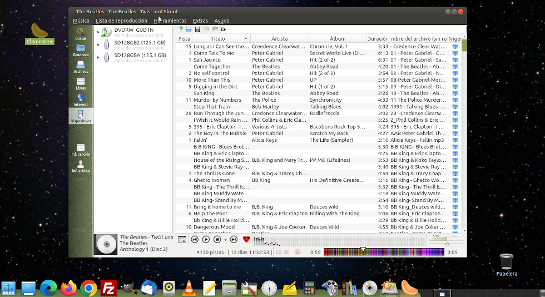This screenshot has width=545, height=297.
Task: Open the Buscar search panel
Action: pos(81,33)
